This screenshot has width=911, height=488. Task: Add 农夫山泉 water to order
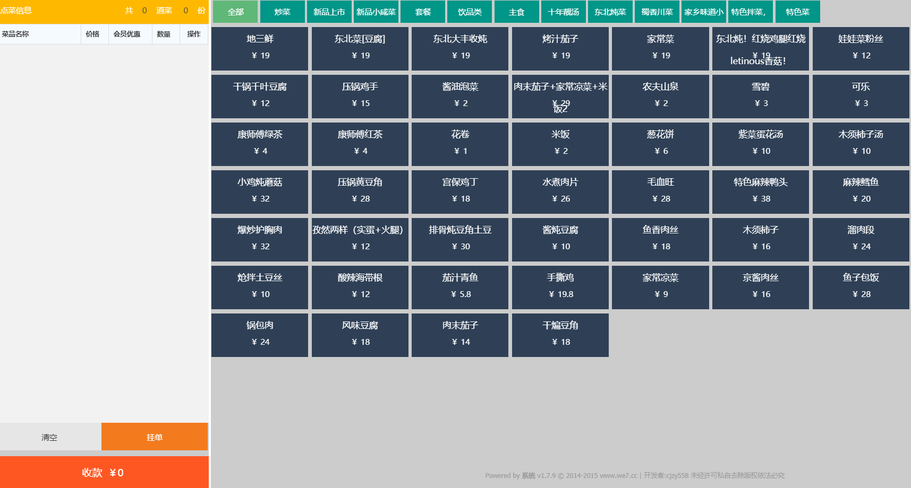point(660,96)
